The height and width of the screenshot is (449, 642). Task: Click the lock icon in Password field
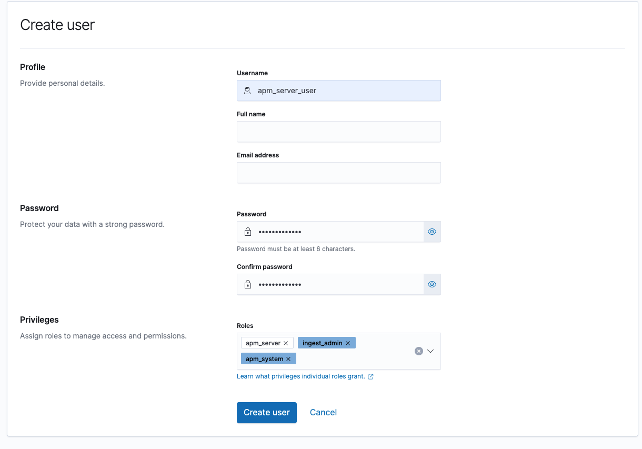[x=247, y=232]
